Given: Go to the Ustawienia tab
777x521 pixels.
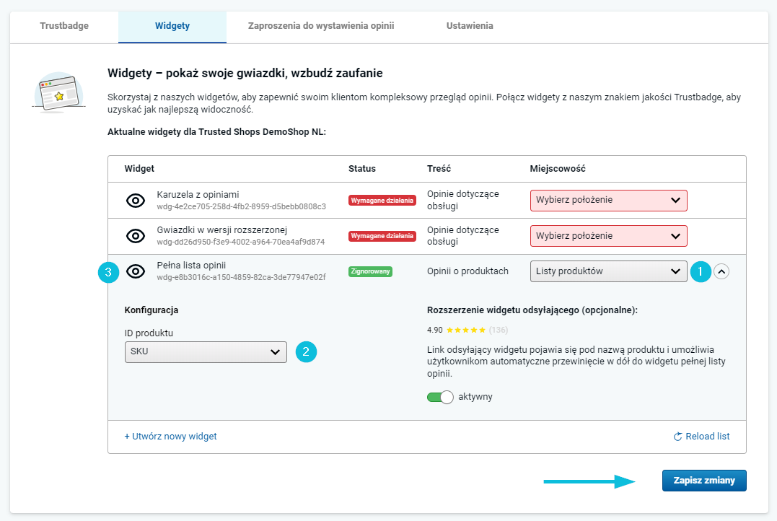Looking at the screenshot, I should 470,26.
